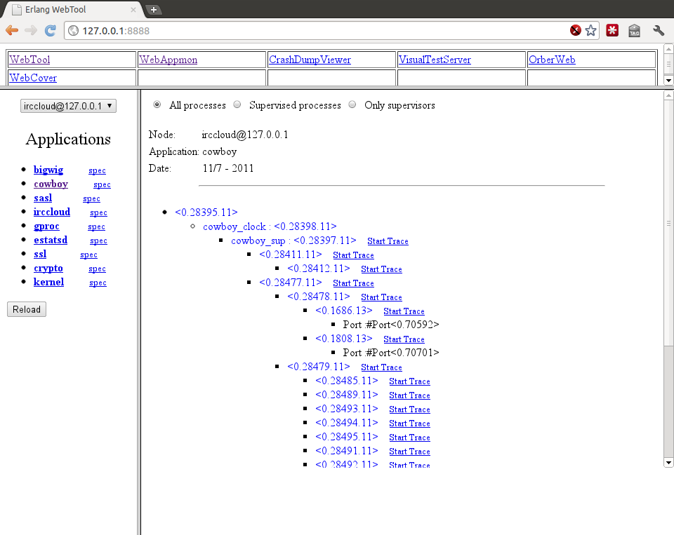View spec for cowboy

tap(103, 184)
